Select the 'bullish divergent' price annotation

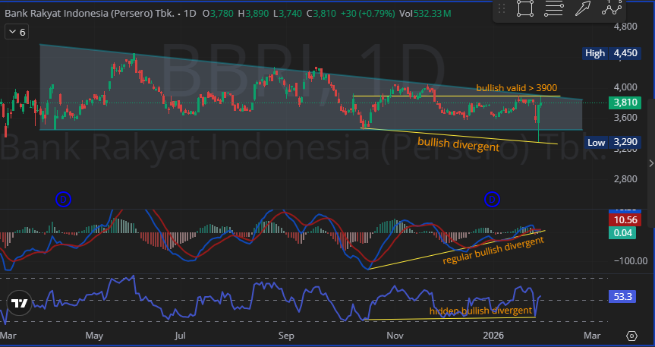pyautogui.click(x=458, y=144)
